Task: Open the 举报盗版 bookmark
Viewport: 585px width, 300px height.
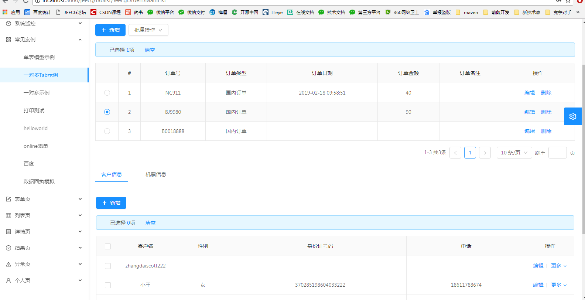Action: tap(437, 12)
